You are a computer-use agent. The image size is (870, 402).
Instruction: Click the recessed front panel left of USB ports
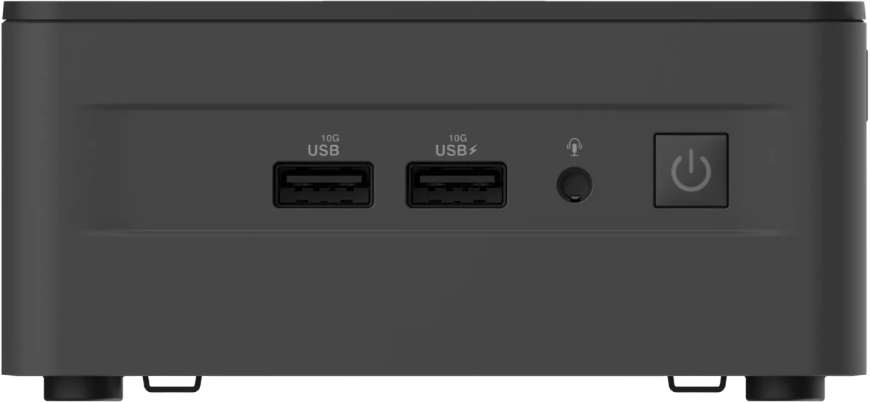click(174, 171)
